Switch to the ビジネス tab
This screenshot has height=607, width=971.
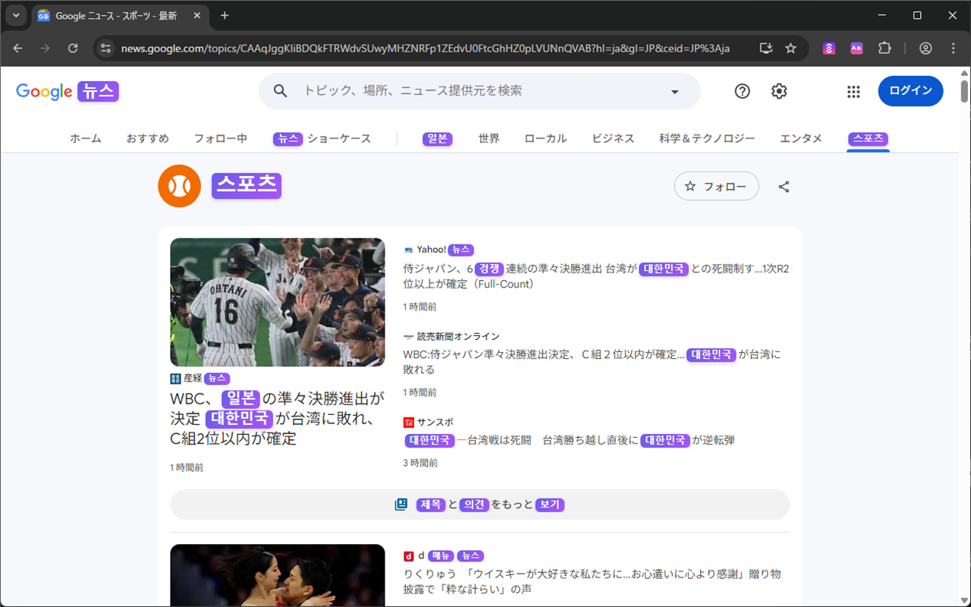[x=612, y=138]
